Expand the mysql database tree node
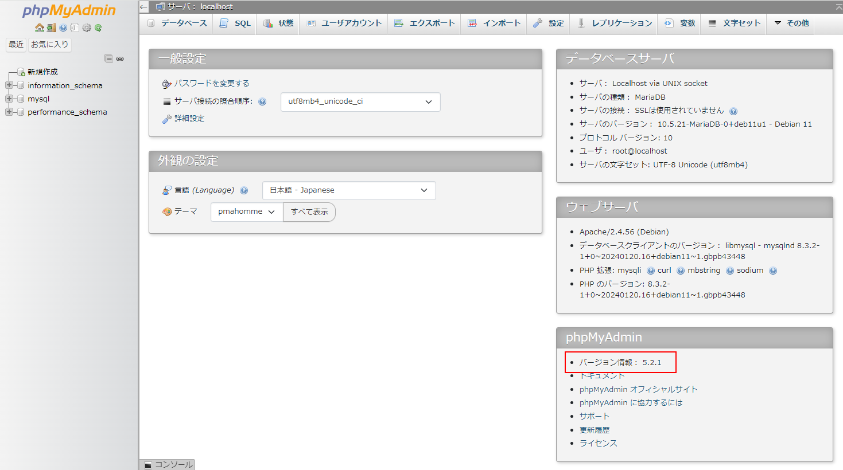Image resolution: width=843 pixels, height=470 pixels. click(9, 99)
